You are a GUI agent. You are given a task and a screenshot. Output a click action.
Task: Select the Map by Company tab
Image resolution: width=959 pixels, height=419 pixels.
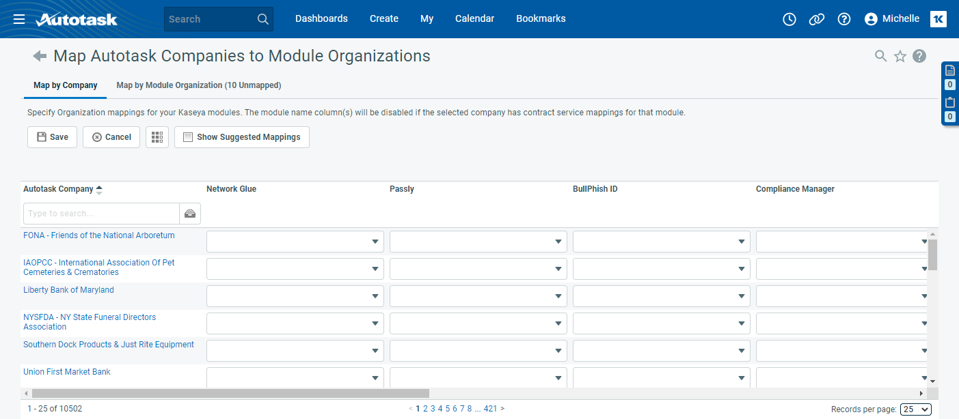click(x=66, y=85)
